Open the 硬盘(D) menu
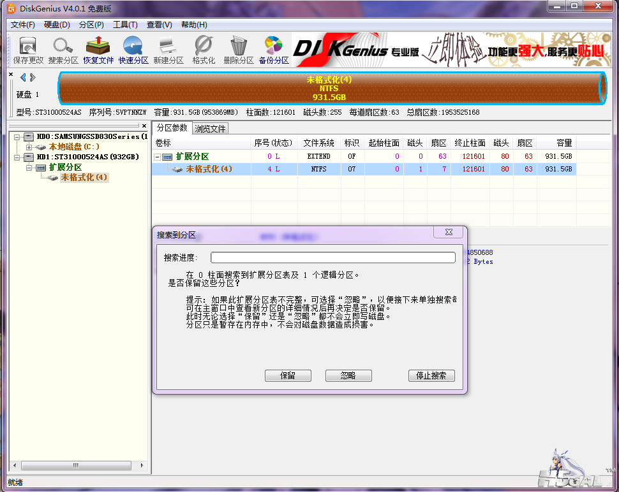The width and height of the screenshot is (619, 492). pyautogui.click(x=57, y=25)
